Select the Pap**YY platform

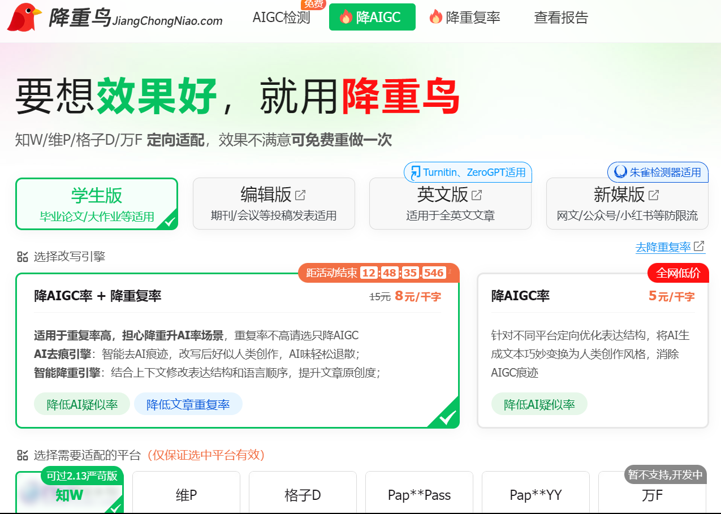[536, 493]
